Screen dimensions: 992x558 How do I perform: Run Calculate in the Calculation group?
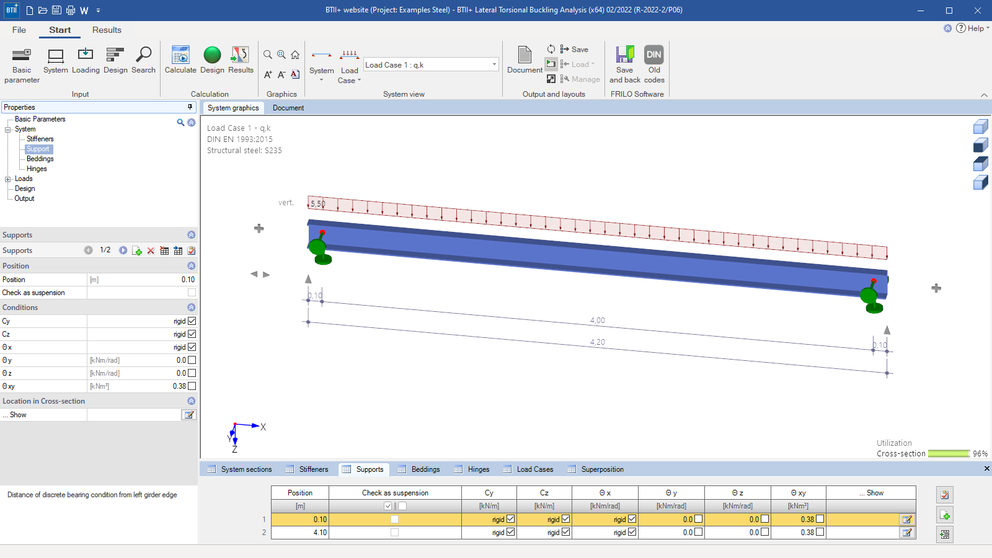tap(180, 61)
